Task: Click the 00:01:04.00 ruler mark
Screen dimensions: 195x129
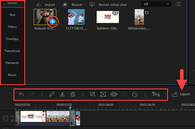Action: 106,105
